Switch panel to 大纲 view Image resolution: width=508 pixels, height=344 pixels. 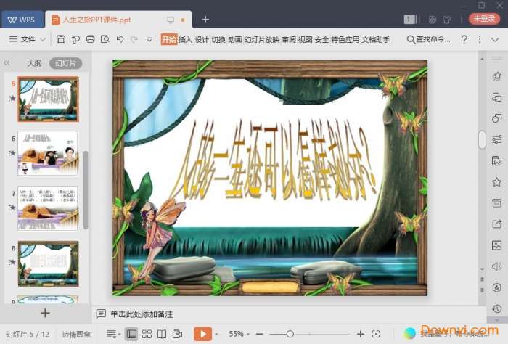tap(34, 63)
